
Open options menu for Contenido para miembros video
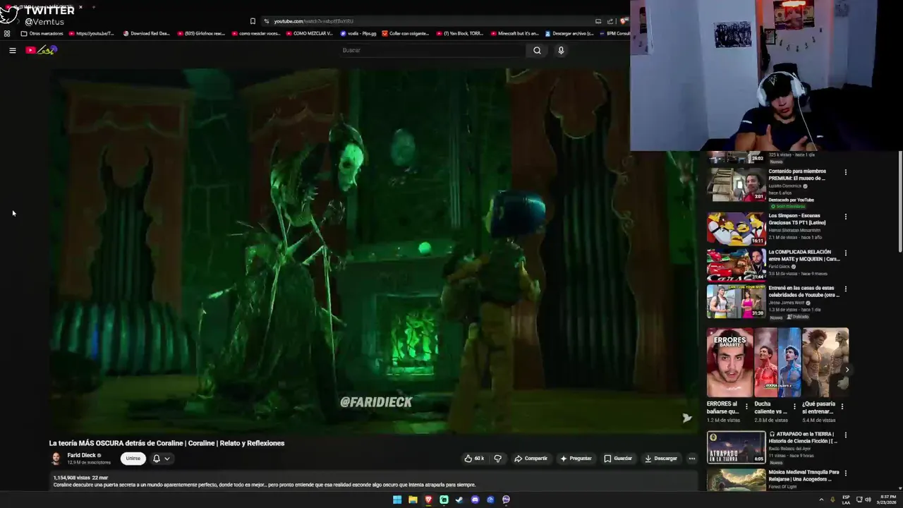(x=845, y=172)
